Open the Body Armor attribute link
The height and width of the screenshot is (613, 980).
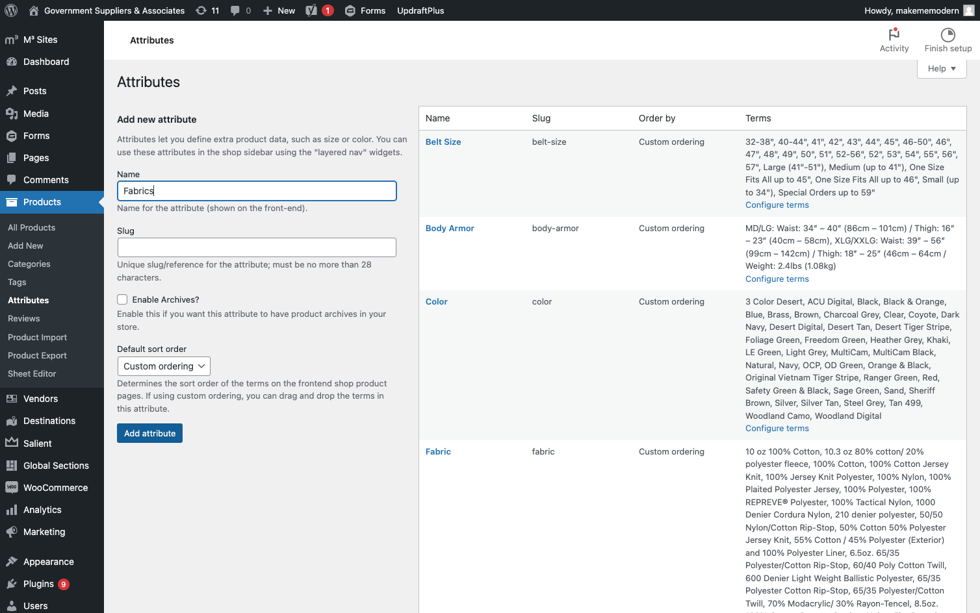coord(450,229)
